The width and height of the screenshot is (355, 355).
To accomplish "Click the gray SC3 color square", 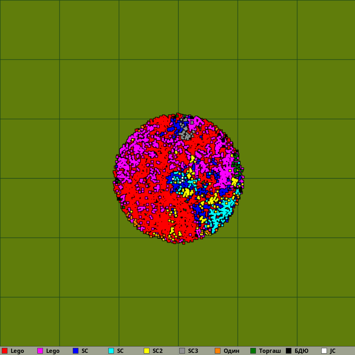I will [x=182, y=351].
